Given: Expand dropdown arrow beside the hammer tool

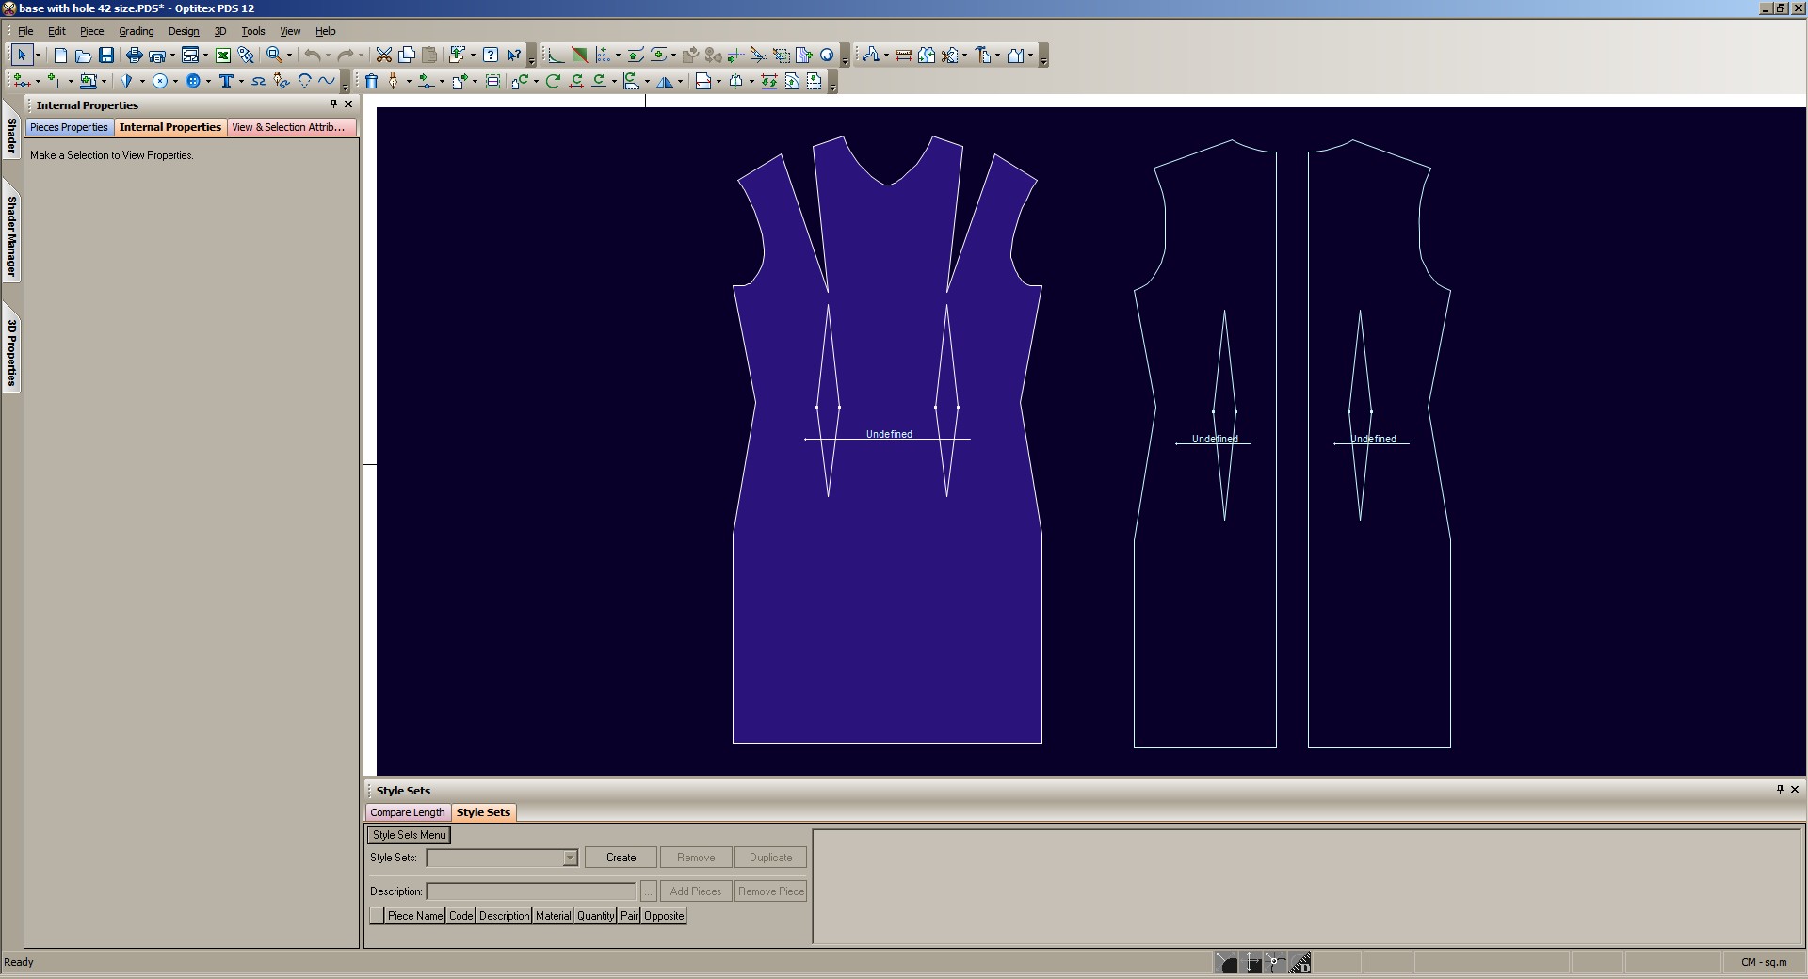Looking at the screenshot, I should (998, 55).
